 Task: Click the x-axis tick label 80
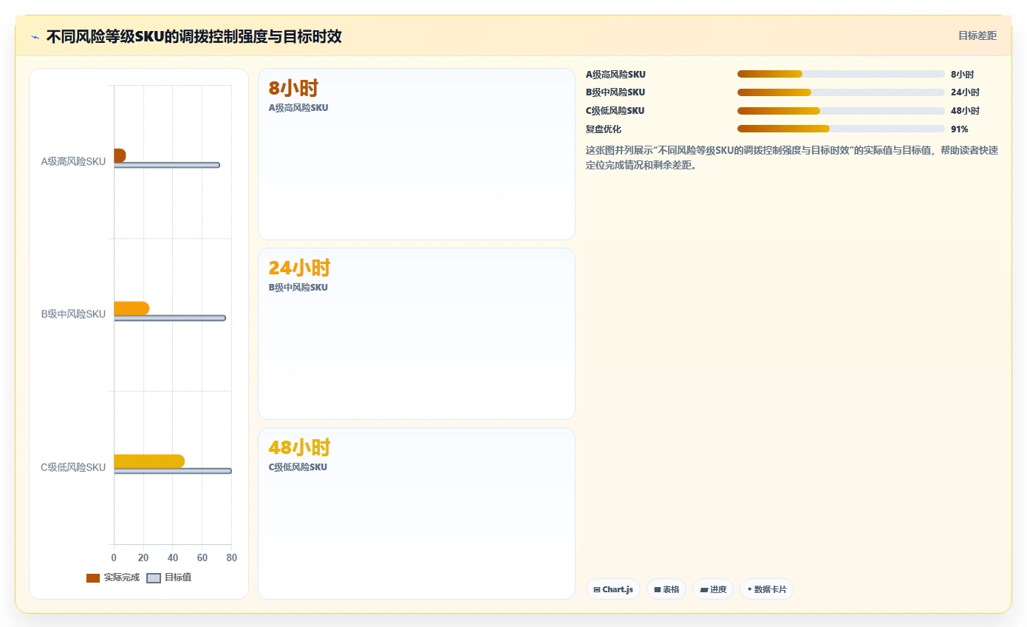pyautogui.click(x=232, y=558)
